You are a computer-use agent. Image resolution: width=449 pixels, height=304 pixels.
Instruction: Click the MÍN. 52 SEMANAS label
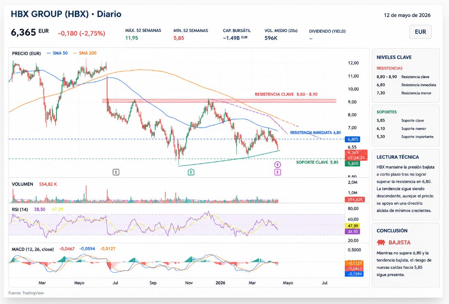191,30
